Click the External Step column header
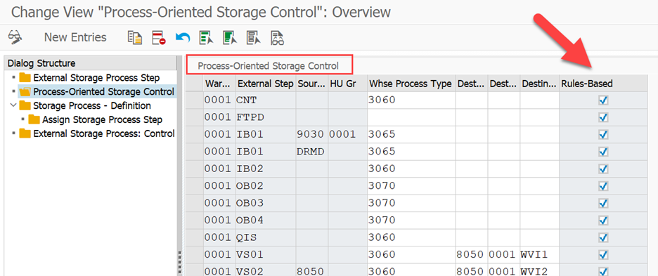The width and height of the screenshot is (658, 276). coord(266,84)
